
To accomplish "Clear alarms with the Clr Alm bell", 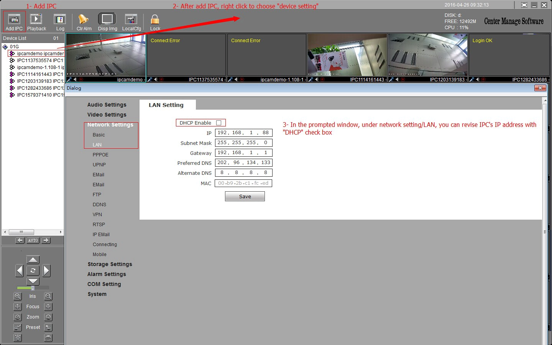I will pyautogui.click(x=84, y=22).
